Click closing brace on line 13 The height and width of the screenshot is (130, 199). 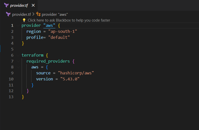pos(23,97)
